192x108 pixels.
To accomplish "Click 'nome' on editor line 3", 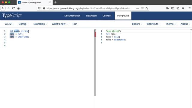I will point(12,37).
